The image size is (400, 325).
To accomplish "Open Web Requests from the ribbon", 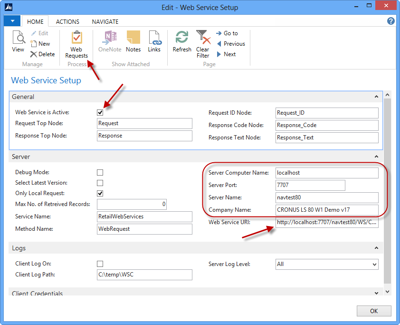I will 76,45.
